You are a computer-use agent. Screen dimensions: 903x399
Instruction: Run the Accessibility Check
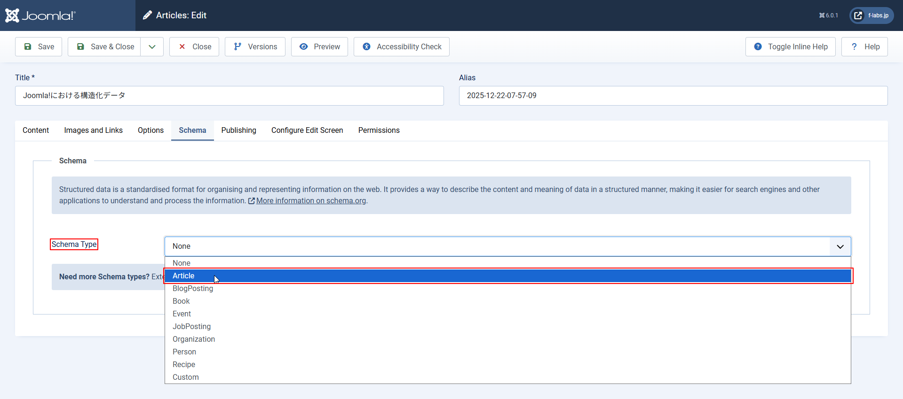401,46
